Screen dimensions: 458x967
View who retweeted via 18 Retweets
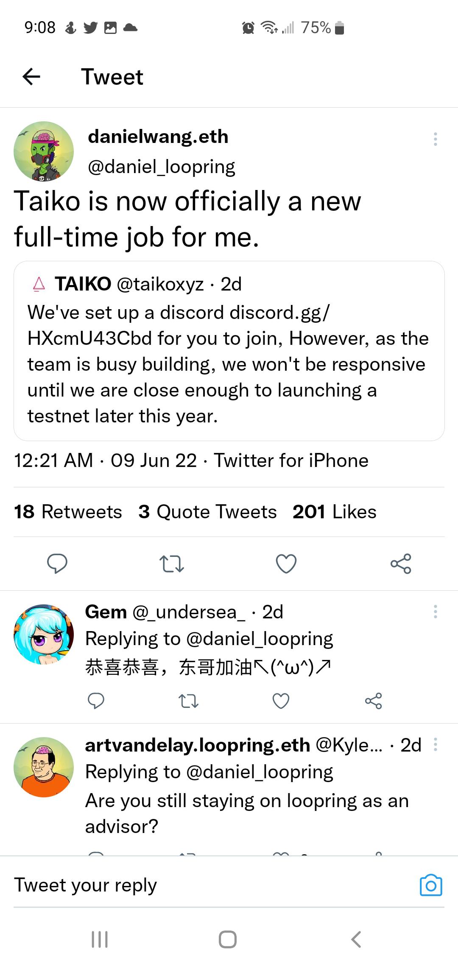click(68, 511)
